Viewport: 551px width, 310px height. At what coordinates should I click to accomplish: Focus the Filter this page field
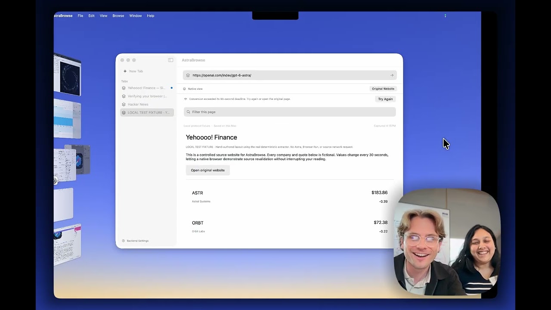coord(290,112)
